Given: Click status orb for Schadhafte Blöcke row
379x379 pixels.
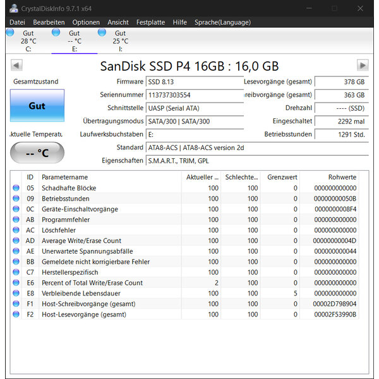Looking at the screenshot, I should pos(16,188).
